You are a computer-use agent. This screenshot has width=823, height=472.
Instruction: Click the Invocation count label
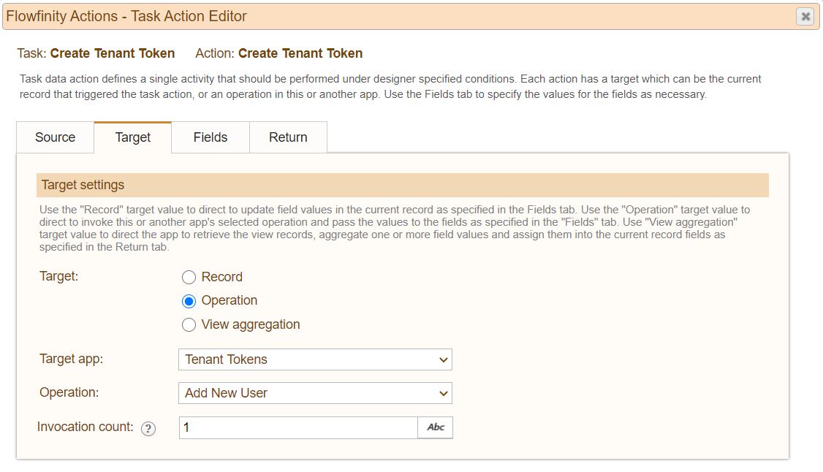[85, 427]
